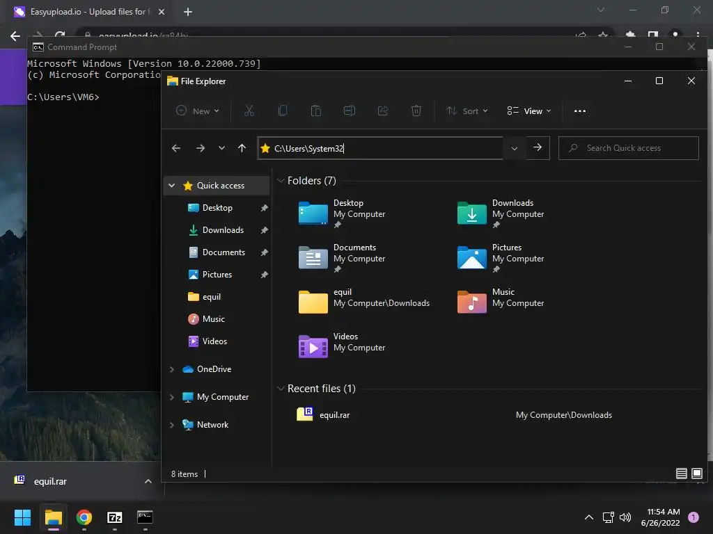Collapse the Folders (7) group
Screen dimensions: 713x534
(281, 181)
